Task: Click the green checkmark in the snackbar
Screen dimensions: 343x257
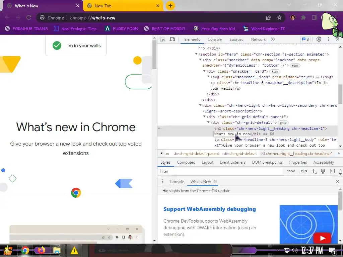Action: 57,46
